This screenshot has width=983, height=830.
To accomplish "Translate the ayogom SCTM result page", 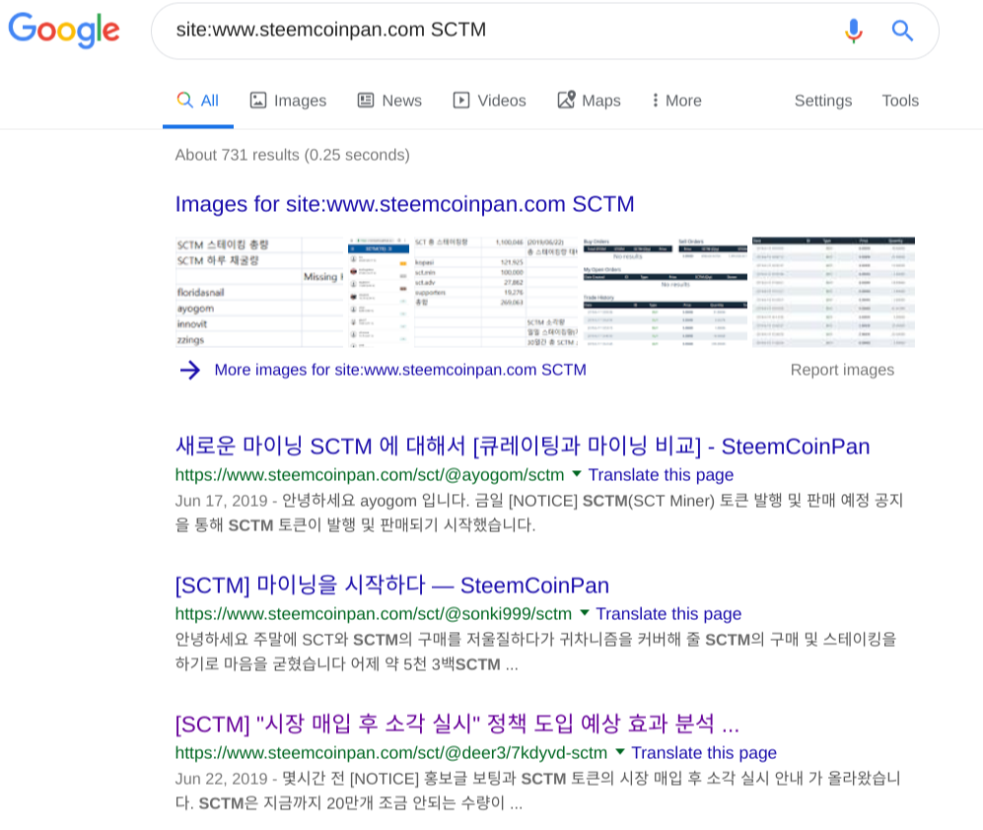I will pos(661,474).
